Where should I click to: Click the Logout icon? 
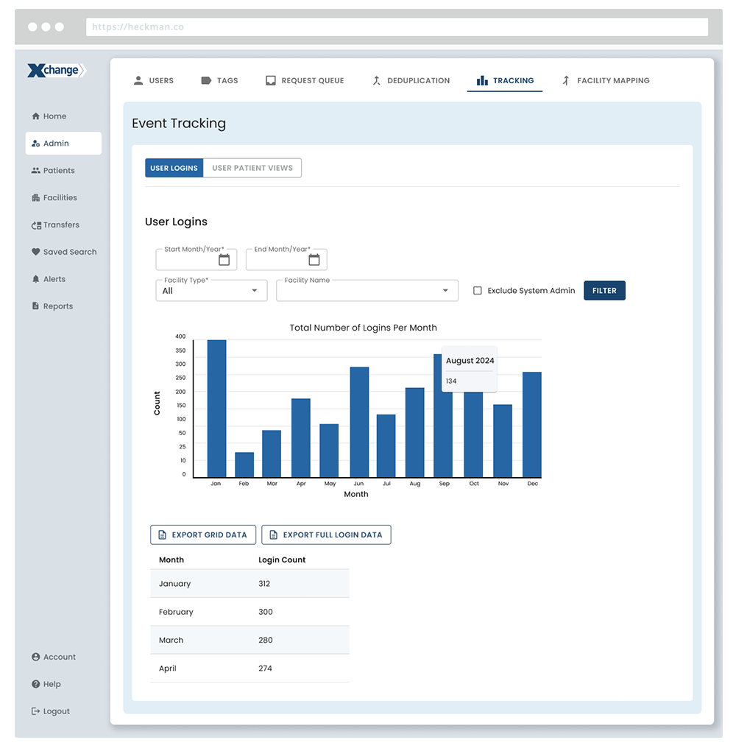point(35,711)
